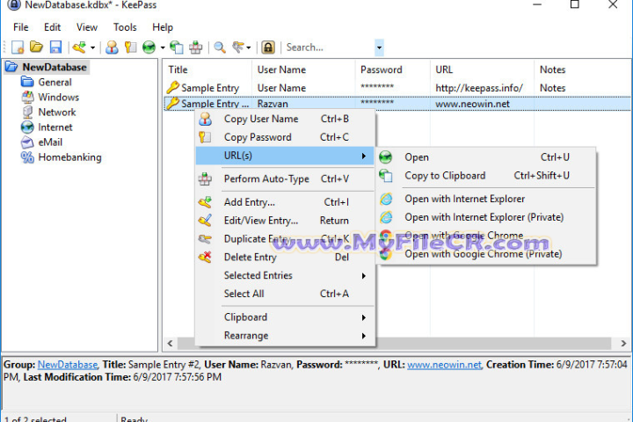Choose Edit/View Entry... in context menu
This screenshot has width=633, height=422.
click(285, 221)
